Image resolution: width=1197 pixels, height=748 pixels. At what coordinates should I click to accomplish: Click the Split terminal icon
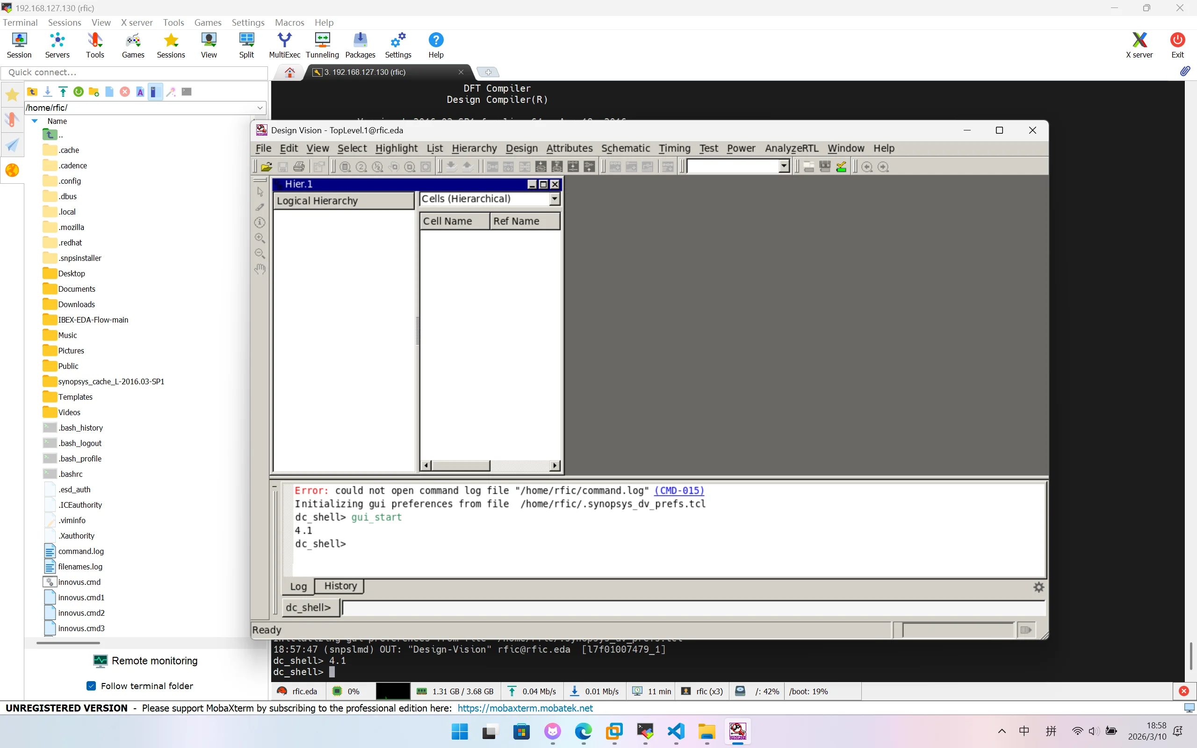[x=246, y=45]
